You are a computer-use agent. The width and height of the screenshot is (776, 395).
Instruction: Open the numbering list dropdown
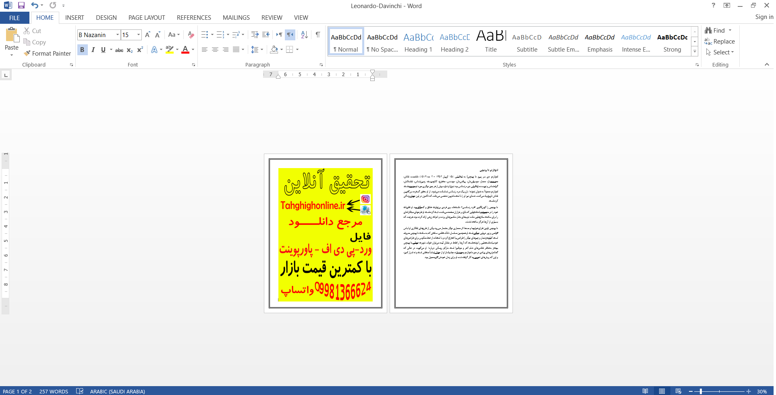tap(228, 35)
